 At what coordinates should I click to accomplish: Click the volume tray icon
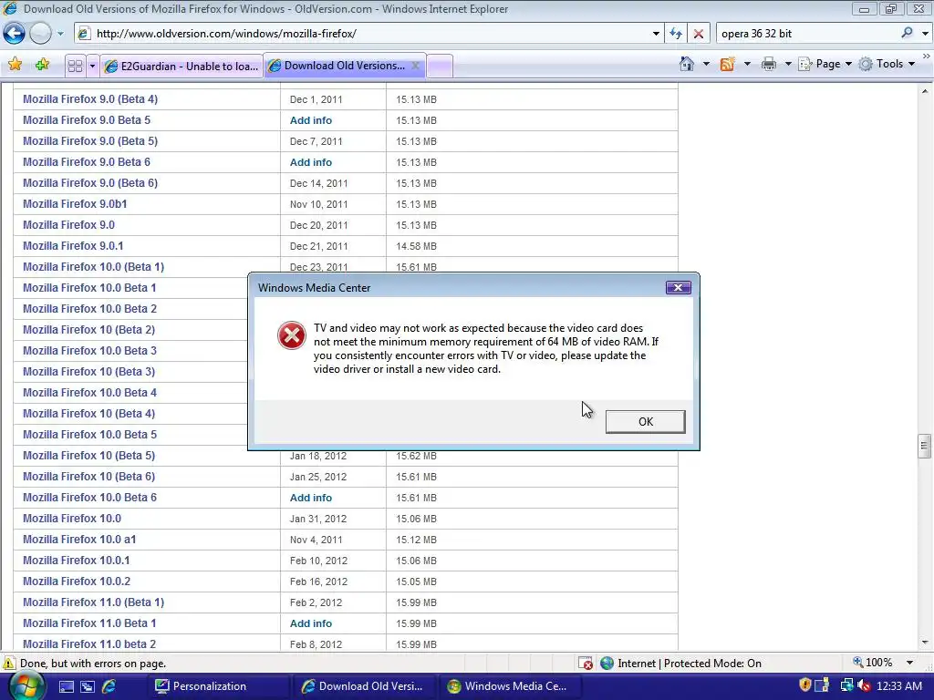[x=864, y=685]
